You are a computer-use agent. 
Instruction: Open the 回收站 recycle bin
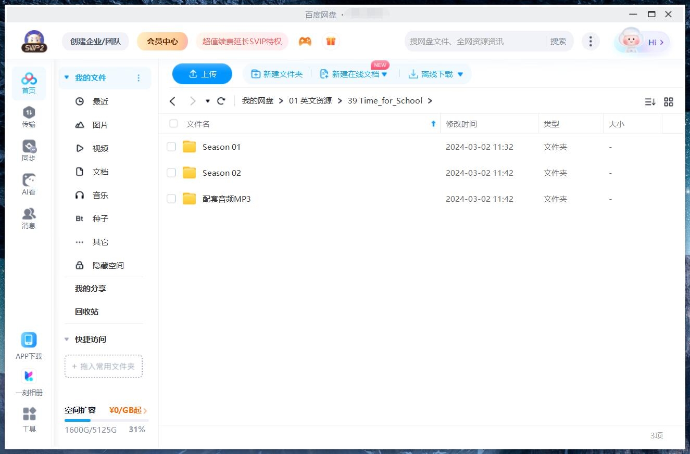(87, 312)
